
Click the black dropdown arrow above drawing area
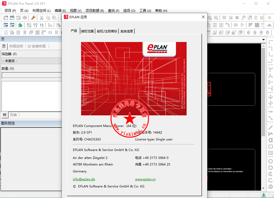pyautogui.click(x=263, y=40)
